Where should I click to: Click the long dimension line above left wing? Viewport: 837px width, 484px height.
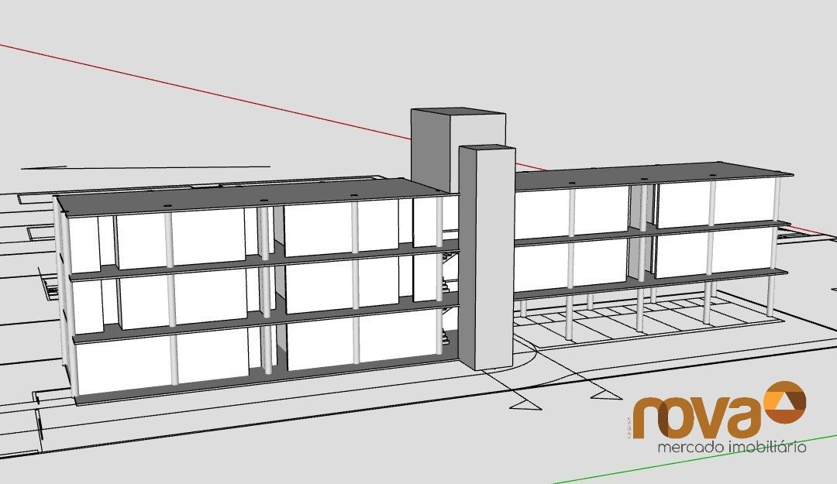[x=147, y=166]
